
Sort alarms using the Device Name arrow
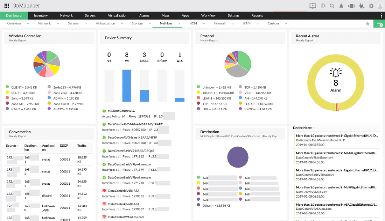click(314, 128)
